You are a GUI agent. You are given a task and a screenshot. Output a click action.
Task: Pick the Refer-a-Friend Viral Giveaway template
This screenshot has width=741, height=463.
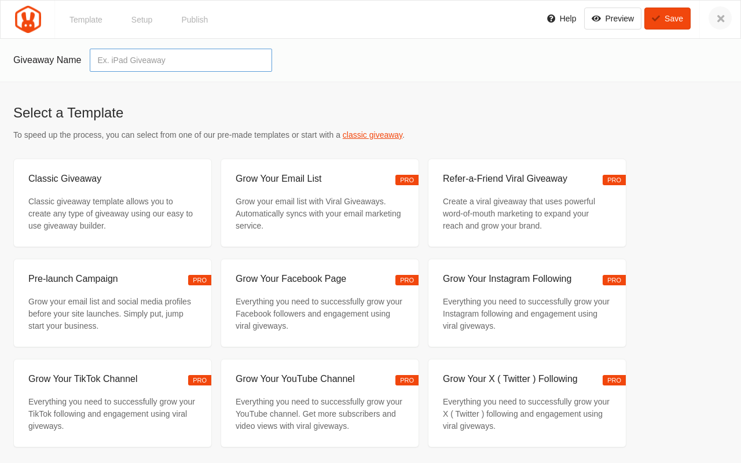527,203
